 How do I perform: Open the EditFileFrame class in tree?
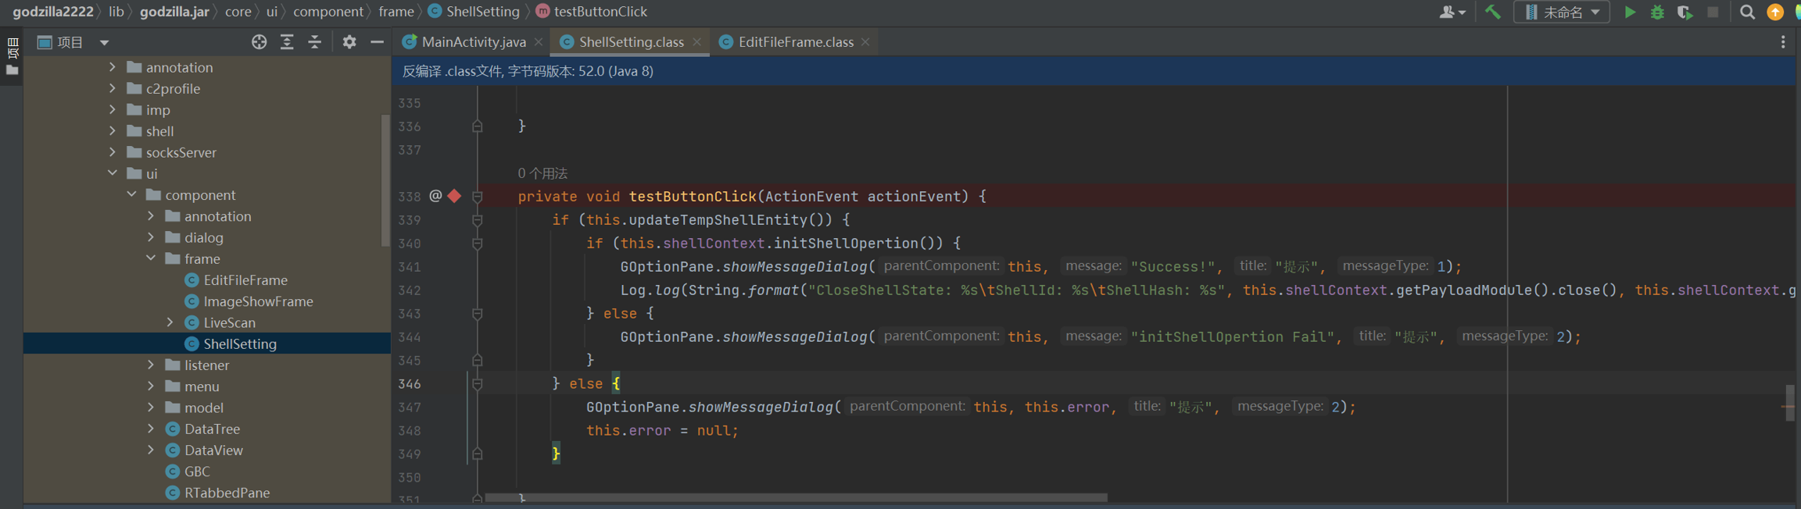pos(245,279)
